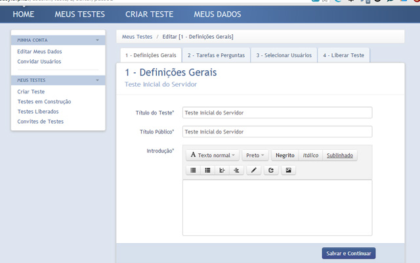Switch to 2 - Tarefas e Perguntas tab
Image resolution: width=420 pixels, height=263 pixels.
pos(216,55)
